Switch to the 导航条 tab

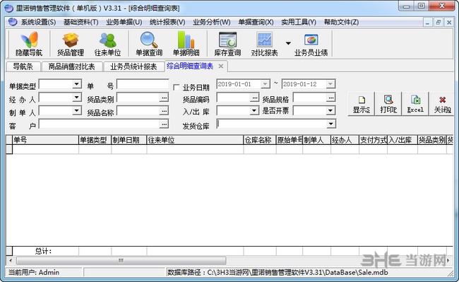tap(23, 66)
